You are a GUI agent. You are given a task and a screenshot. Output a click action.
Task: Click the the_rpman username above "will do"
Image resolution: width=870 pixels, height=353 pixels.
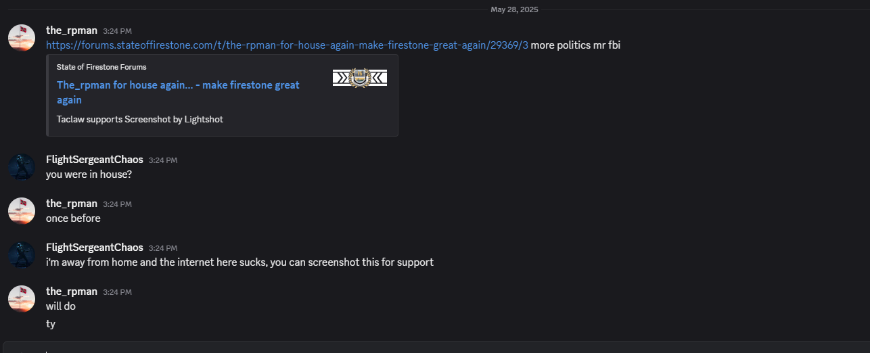click(x=72, y=291)
